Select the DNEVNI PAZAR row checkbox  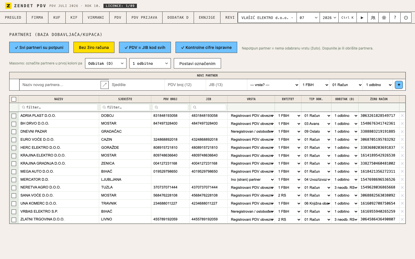[x=14, y=132]
